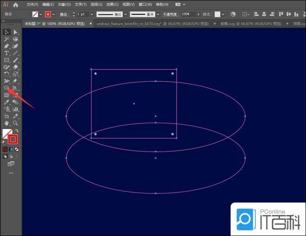Open the 文件(F) menu
Image resolution: width=306 pixels, height=236 pixels.
[x=32, y=5]
